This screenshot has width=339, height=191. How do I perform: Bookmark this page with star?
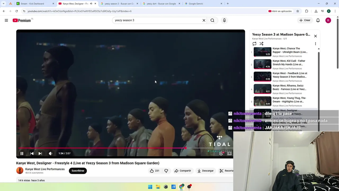[298, 11]
